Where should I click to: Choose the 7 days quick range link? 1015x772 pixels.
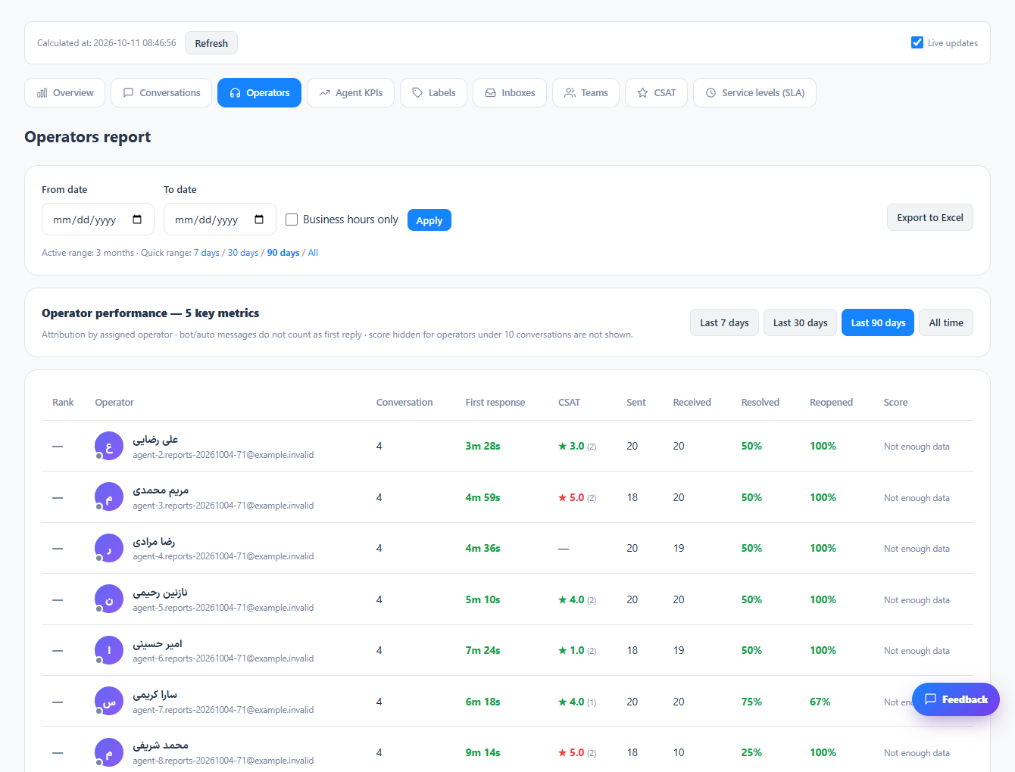tap(207, 253)
